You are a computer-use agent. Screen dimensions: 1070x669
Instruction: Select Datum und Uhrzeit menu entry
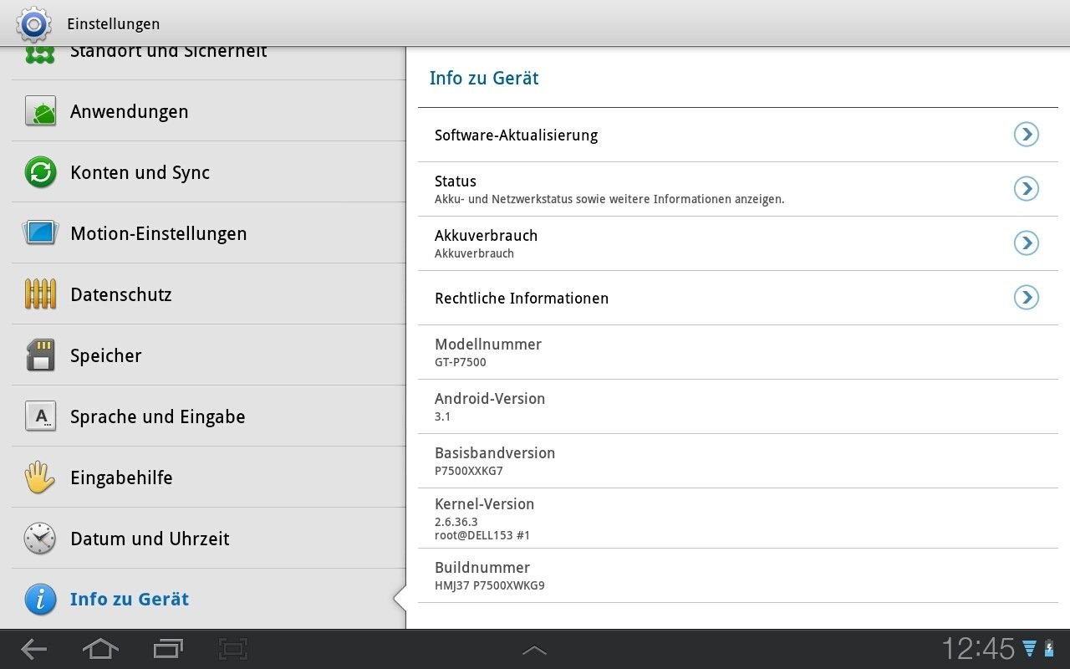pos(209,539)
